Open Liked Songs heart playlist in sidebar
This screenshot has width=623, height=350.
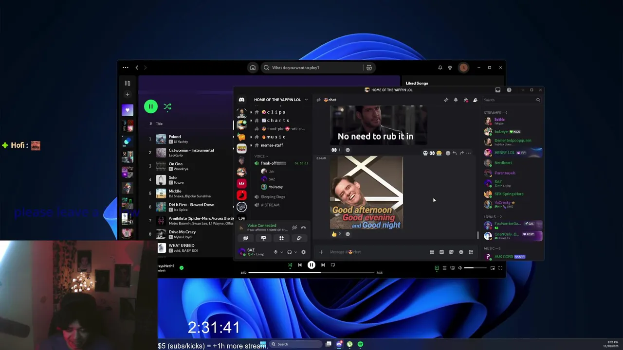(x=127, y=110)
